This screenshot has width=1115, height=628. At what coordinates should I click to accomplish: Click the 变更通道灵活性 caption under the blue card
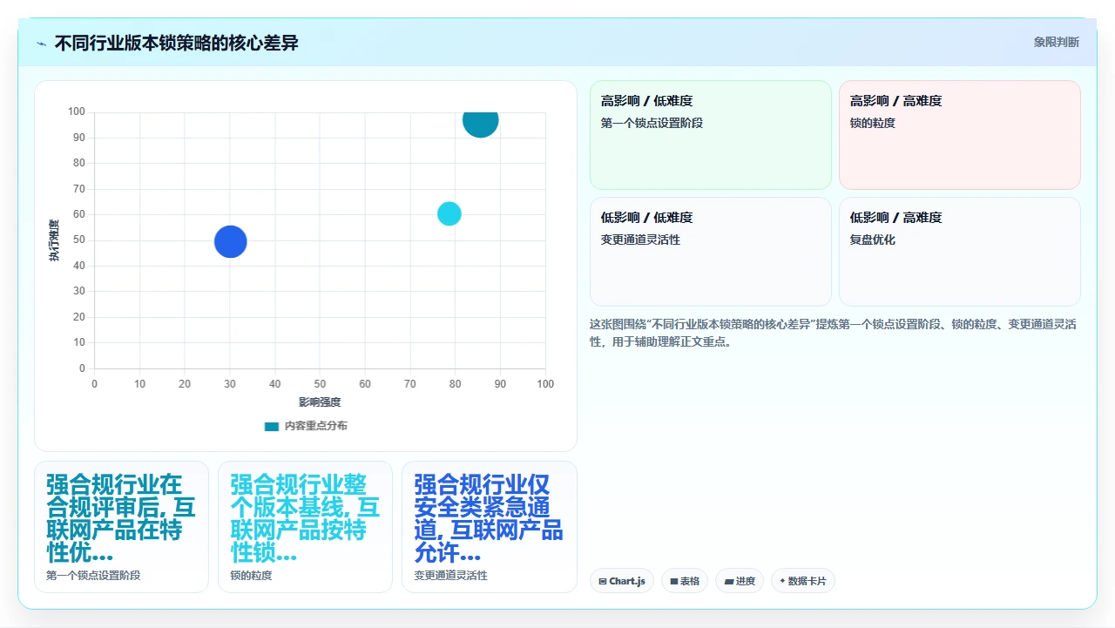(450, 576)
